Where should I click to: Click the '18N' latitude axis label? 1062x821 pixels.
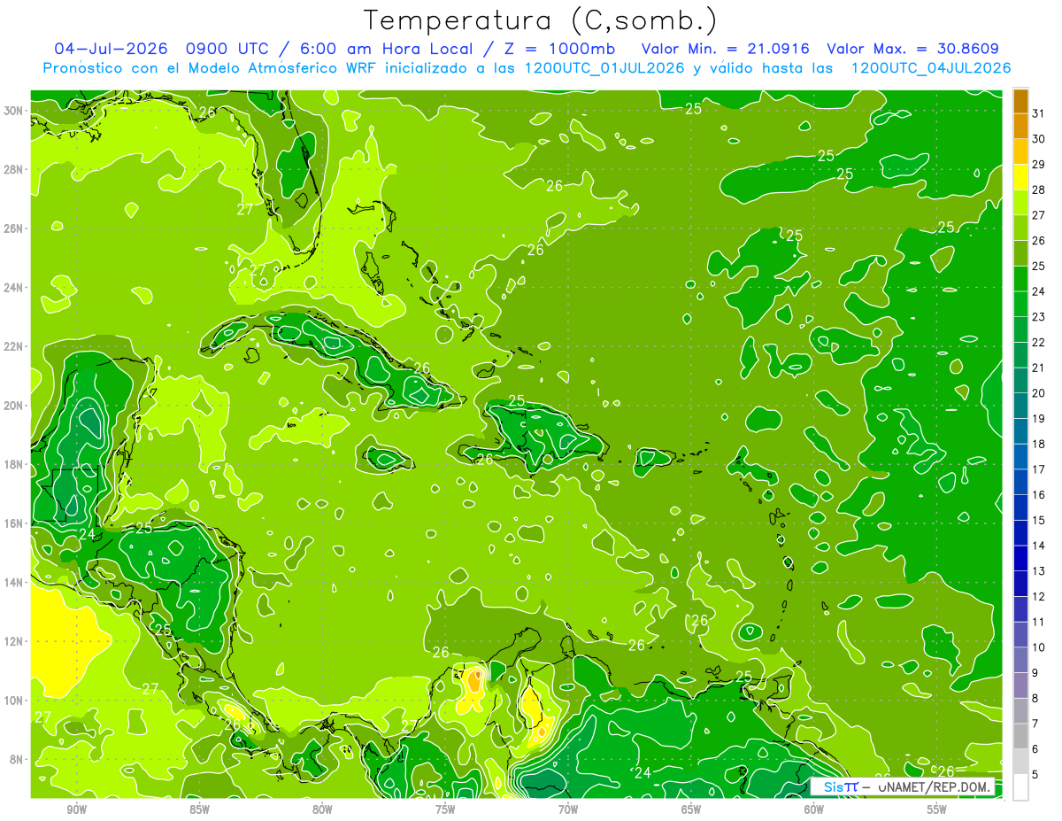click(x=14, y=465)
